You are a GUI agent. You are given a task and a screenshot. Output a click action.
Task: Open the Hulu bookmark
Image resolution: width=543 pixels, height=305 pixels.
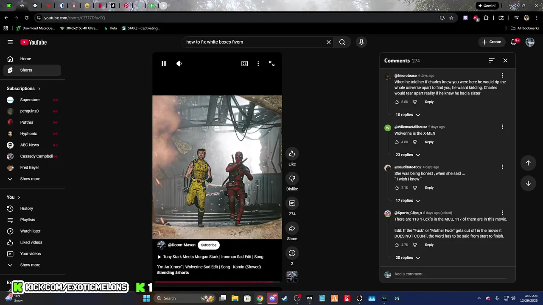click(x=110, y=28)
